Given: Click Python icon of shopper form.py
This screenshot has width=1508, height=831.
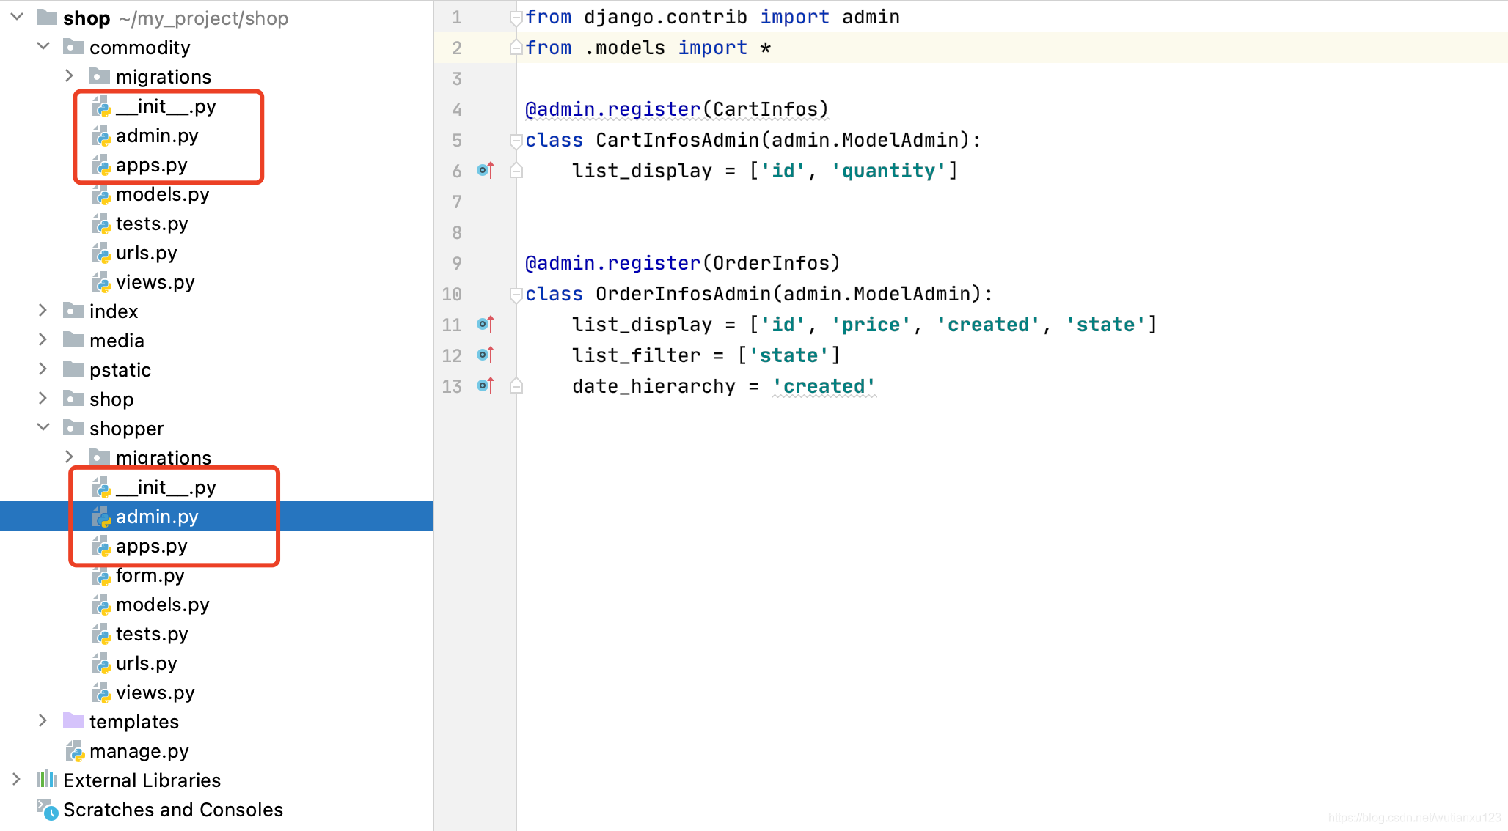Looking at the screenshot, I should pyautogui.click(x=101, y=576).
